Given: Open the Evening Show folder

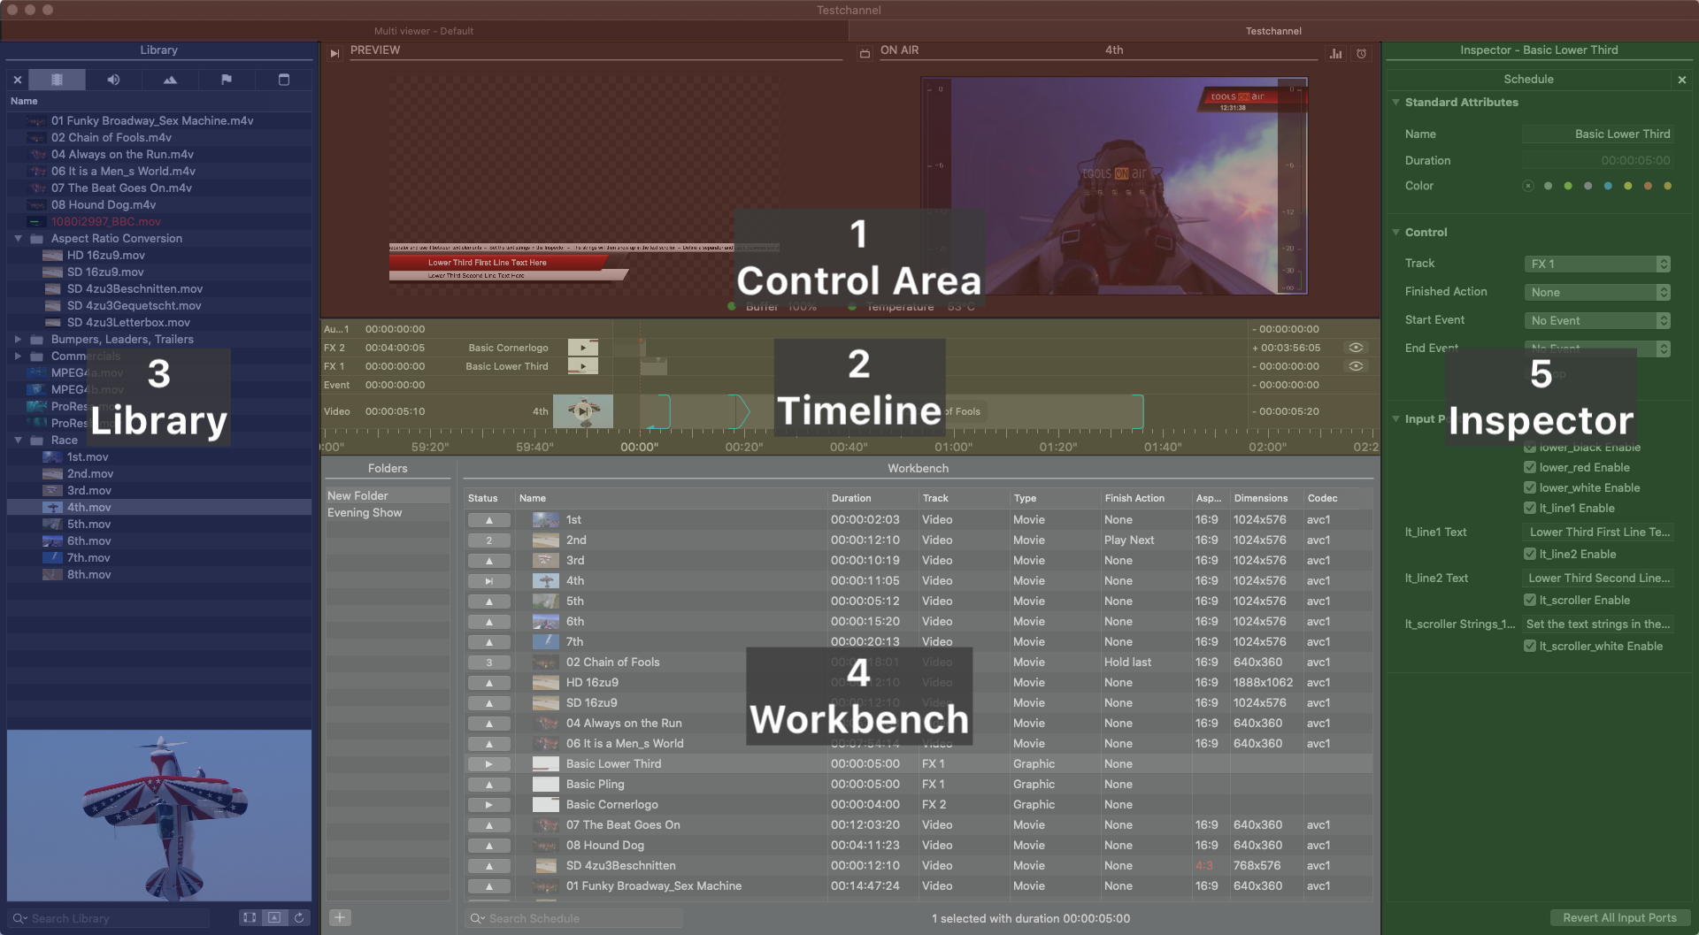Looking at the screenshot, I should 388,513.
